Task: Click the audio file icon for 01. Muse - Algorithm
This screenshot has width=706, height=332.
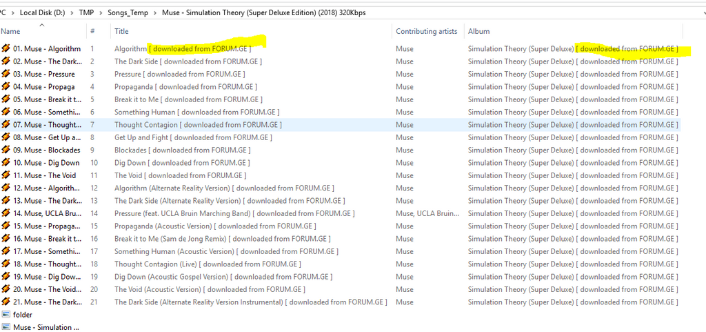Action: click(x=6, y=48)
